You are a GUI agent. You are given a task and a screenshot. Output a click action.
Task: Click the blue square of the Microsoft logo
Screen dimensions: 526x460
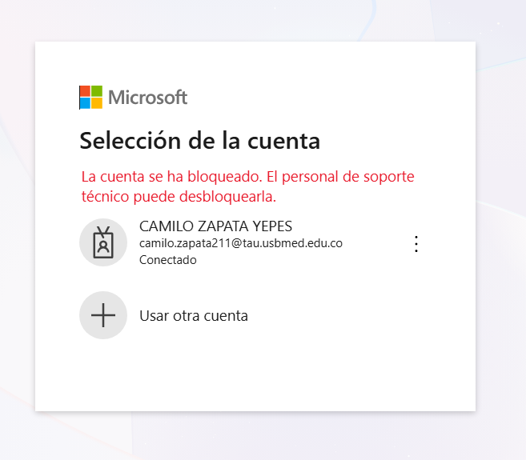pos(85,103)
